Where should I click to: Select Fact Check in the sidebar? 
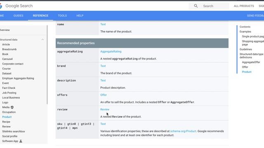point(9,88)
